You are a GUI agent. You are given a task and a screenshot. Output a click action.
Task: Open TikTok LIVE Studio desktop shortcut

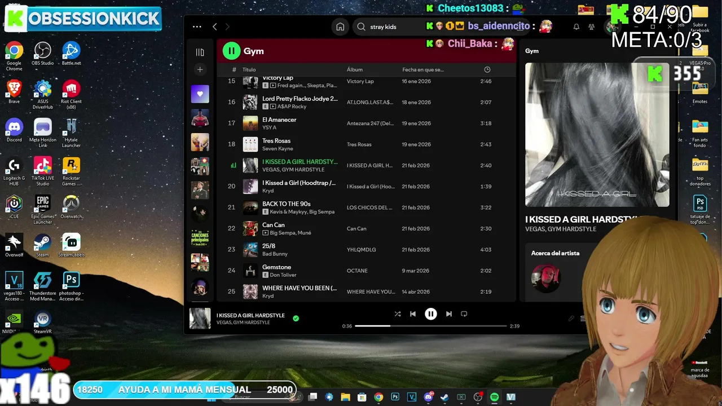(x=42, y=171)
